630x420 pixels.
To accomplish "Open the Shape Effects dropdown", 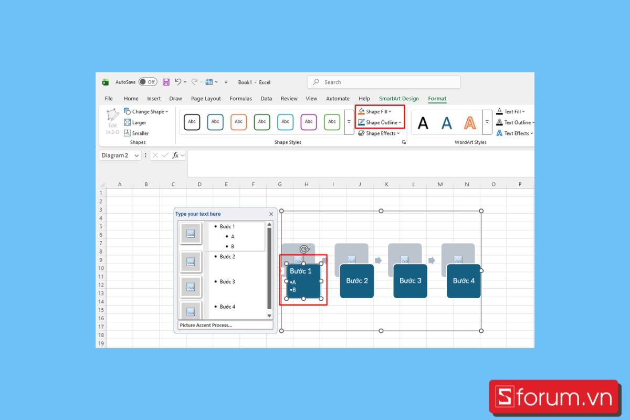I will (x=379, y=133).
